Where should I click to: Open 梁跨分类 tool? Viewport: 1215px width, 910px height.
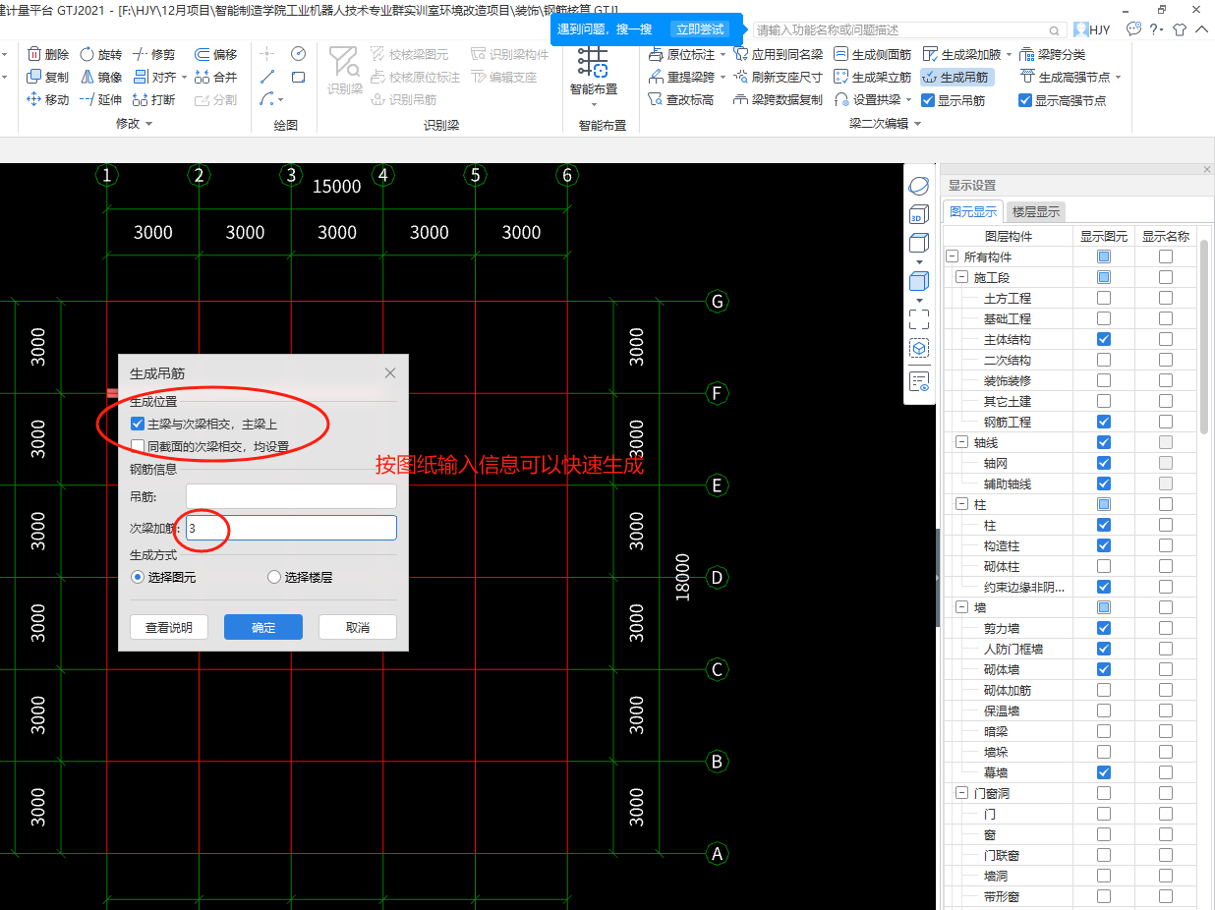pyautogui.click(x=1053, y=54)
